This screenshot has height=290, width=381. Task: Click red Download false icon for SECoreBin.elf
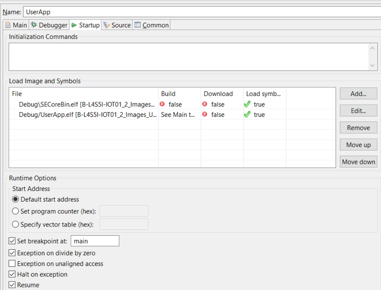pyautogui.click(x=204, y=104)
